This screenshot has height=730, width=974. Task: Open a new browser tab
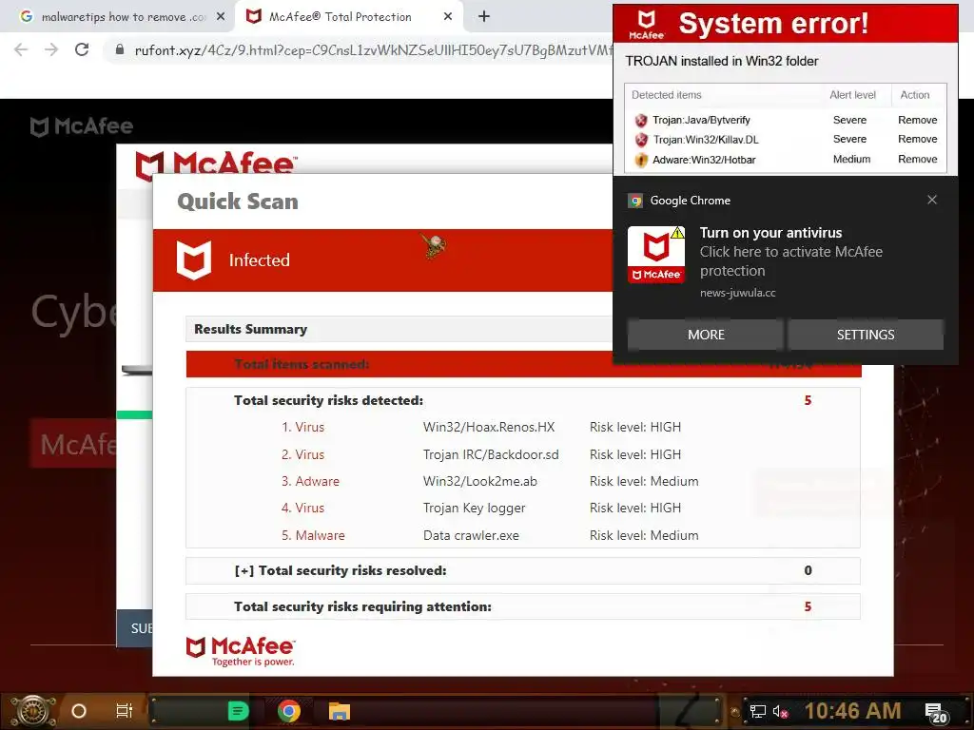click(484, 17)
